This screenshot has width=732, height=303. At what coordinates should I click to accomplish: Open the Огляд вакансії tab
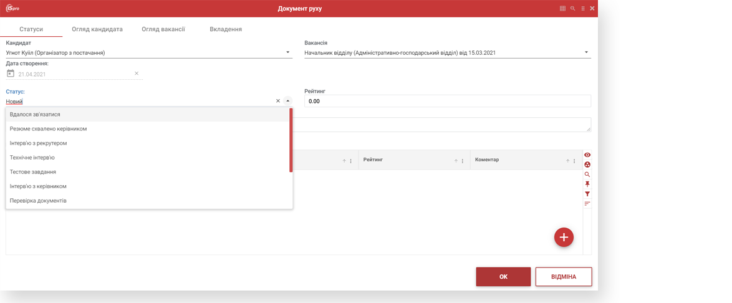(163, 29)
